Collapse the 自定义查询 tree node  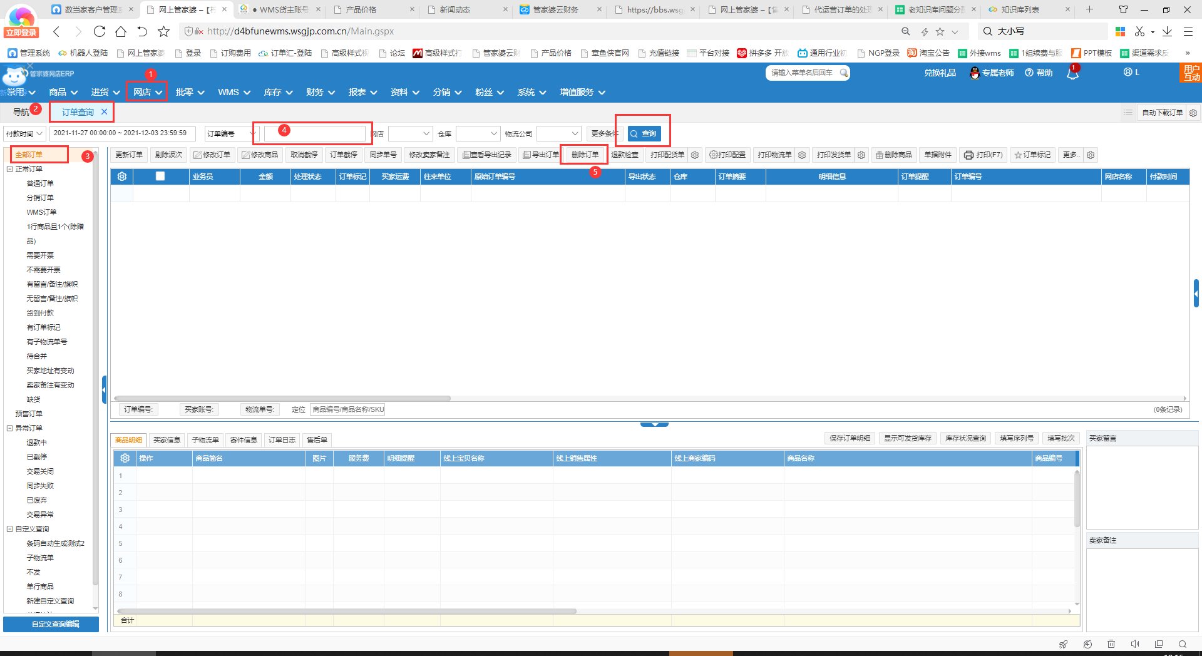coord(10,529)
